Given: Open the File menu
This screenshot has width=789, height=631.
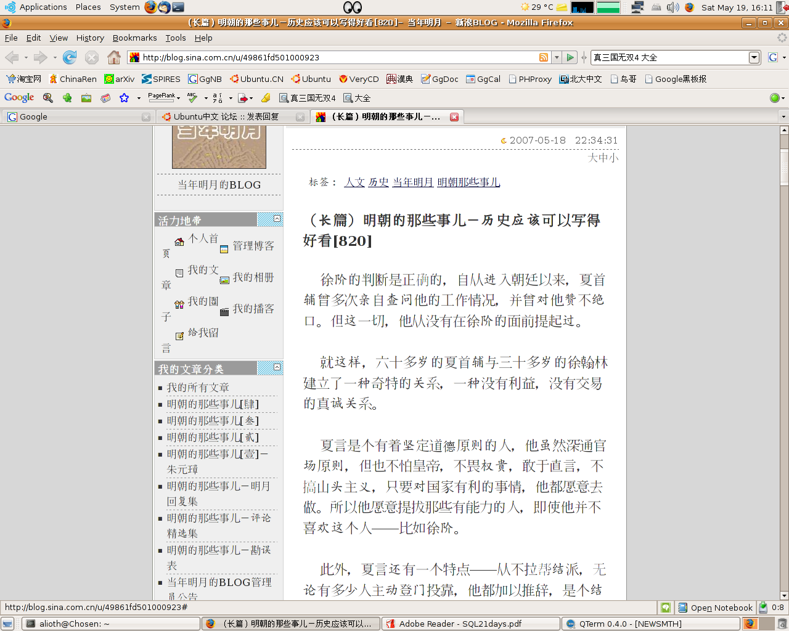Looking at the screenshot, I should pos(11,38).
